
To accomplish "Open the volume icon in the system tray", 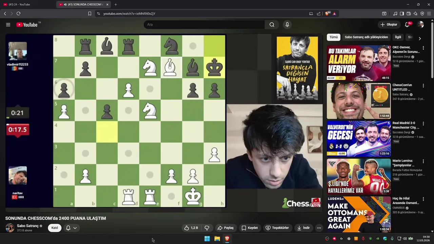I will [405, 239].
